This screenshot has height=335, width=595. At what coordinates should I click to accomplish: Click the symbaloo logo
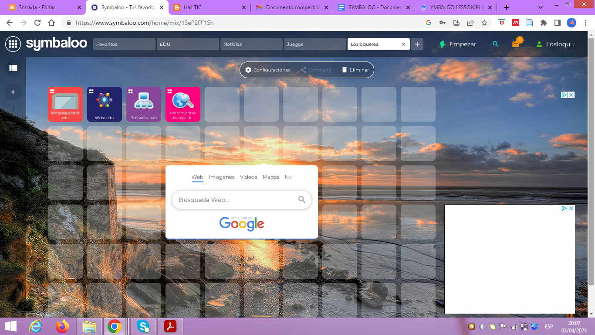57,44
